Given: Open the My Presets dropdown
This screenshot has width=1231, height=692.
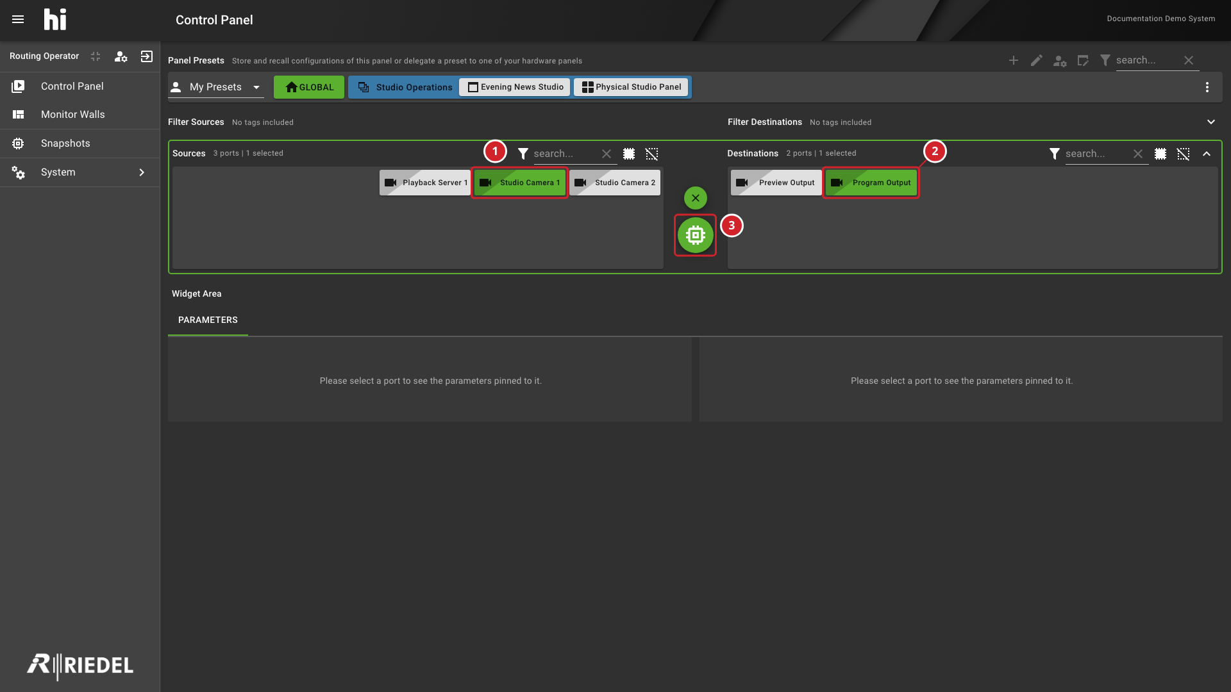Looking at the screenshot, I should click(x=216, y=87).
